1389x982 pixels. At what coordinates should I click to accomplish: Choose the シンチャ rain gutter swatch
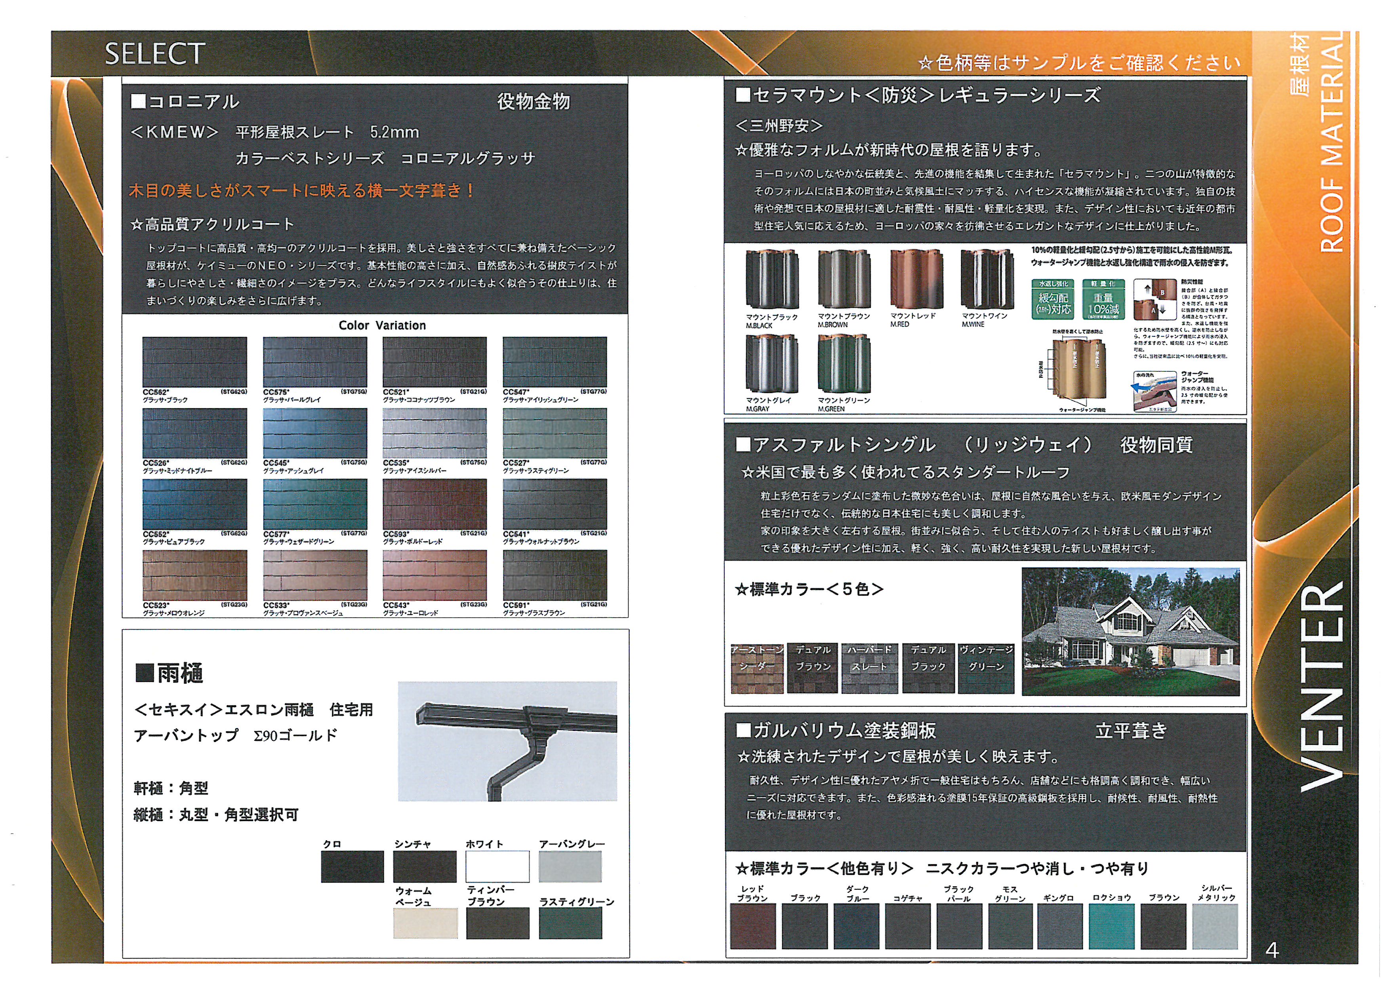tap(425, 866)
